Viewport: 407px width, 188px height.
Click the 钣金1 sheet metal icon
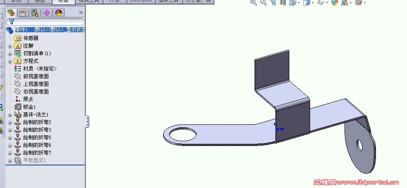coord(18,107)
